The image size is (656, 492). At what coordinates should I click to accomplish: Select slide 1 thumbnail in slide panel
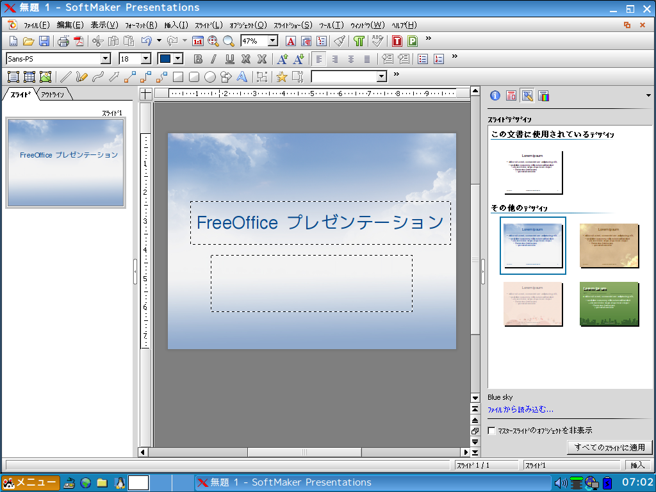pyautogui.click(x=66, y=163)
